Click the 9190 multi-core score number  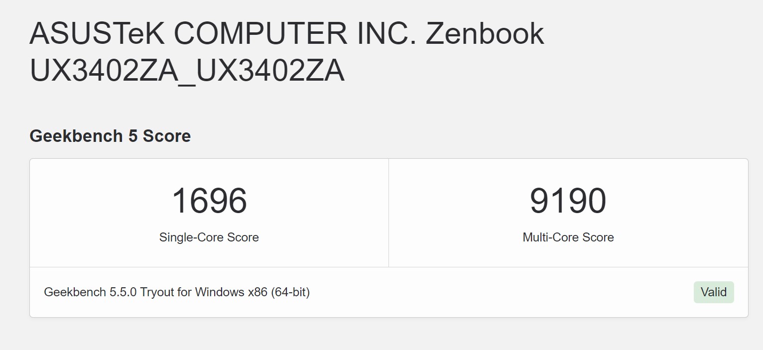tap(568, 201)
